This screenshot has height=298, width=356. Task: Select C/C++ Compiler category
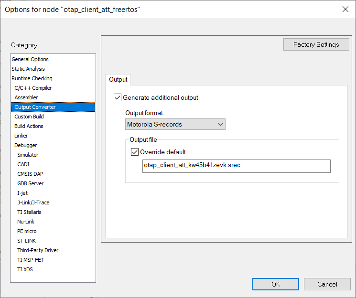[x=33, y=88]
